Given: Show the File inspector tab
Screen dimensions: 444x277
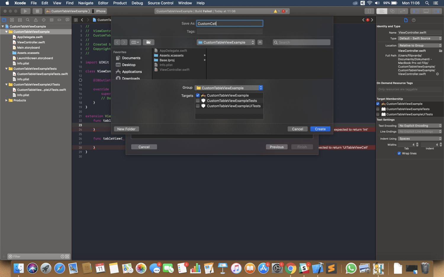Looking at the screenshot, I should pyautogui.click(x=406, y=20).
